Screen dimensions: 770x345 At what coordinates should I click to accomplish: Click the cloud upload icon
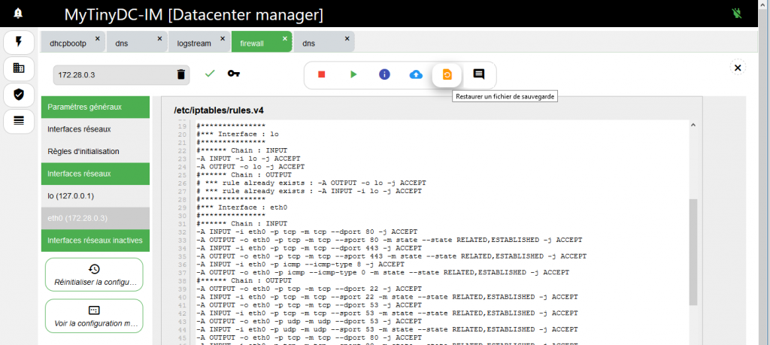(416, 74)
